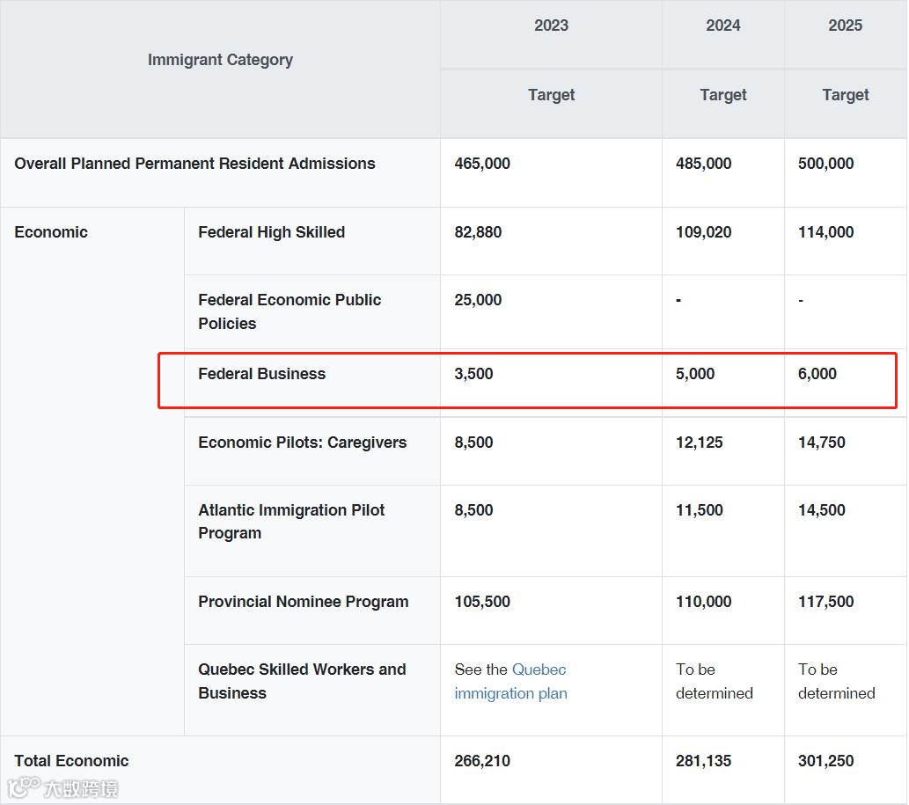Viewport: 909px width, 805px height.
Task: Click the Federal Business row label
Action: click(x=261, y=374)
